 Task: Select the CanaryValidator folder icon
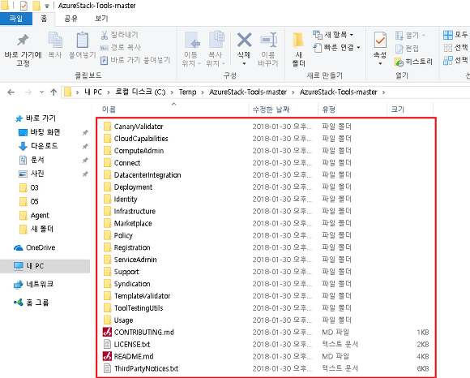click(x=107, y=126)
